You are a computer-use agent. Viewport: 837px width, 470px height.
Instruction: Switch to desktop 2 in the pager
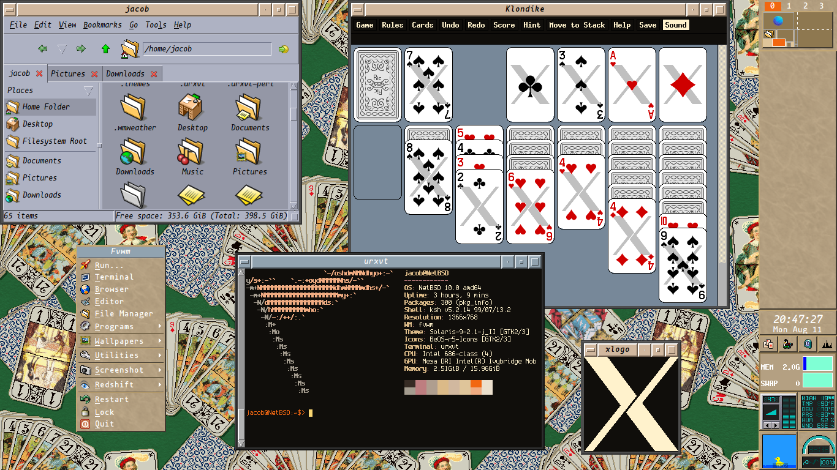pyautogui.click(x=805, y=6)
